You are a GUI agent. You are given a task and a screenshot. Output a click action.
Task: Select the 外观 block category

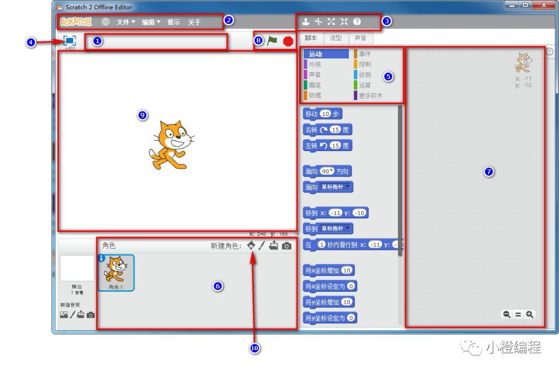pyautogui.click(x=326, y=65)
